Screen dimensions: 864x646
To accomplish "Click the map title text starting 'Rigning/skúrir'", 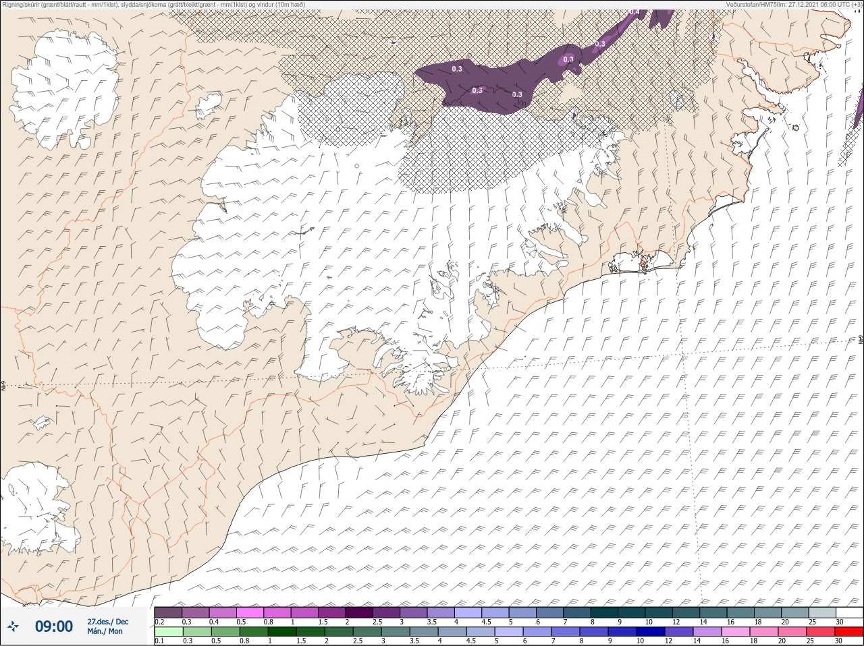I will click(x=154, y=4).
